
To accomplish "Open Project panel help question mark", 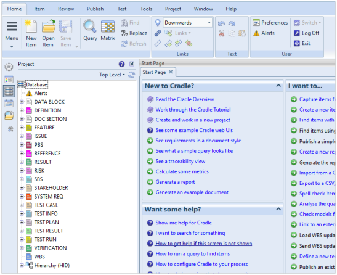I will pos(121,64).
